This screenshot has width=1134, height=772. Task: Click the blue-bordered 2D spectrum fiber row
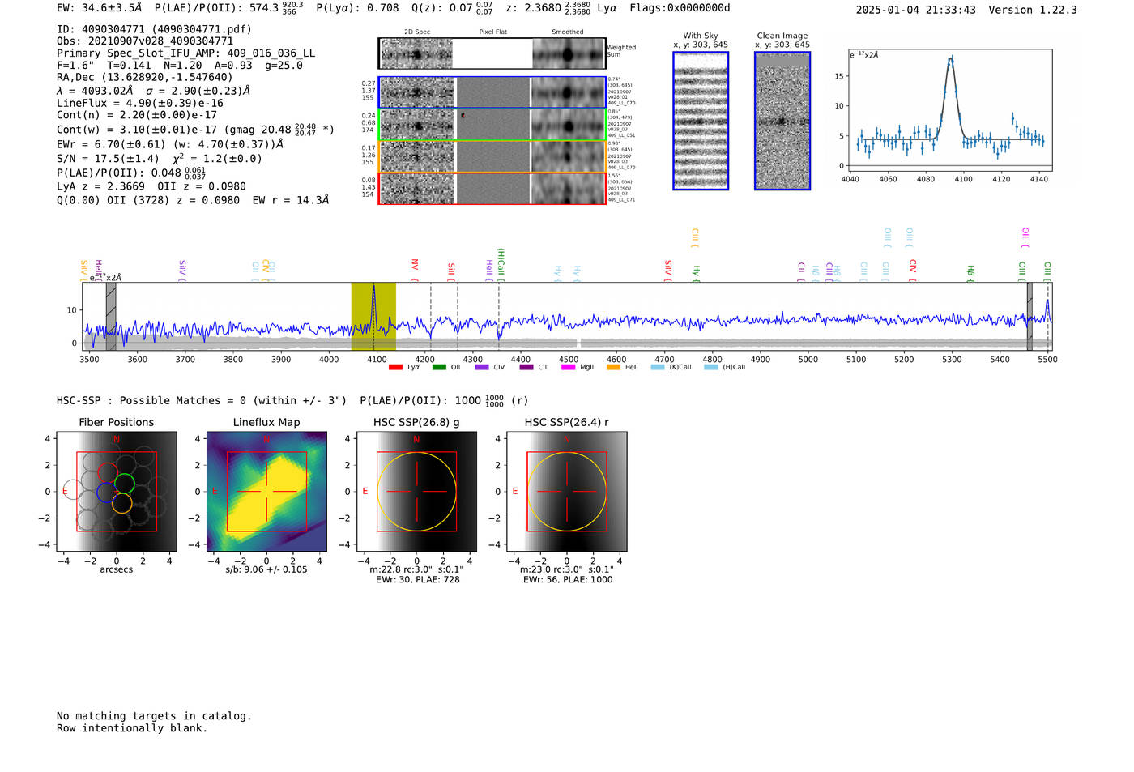click(x=492, y=92)
